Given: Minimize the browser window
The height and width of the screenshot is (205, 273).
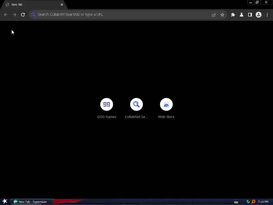Looking at the screenshot, I should 251,2.
